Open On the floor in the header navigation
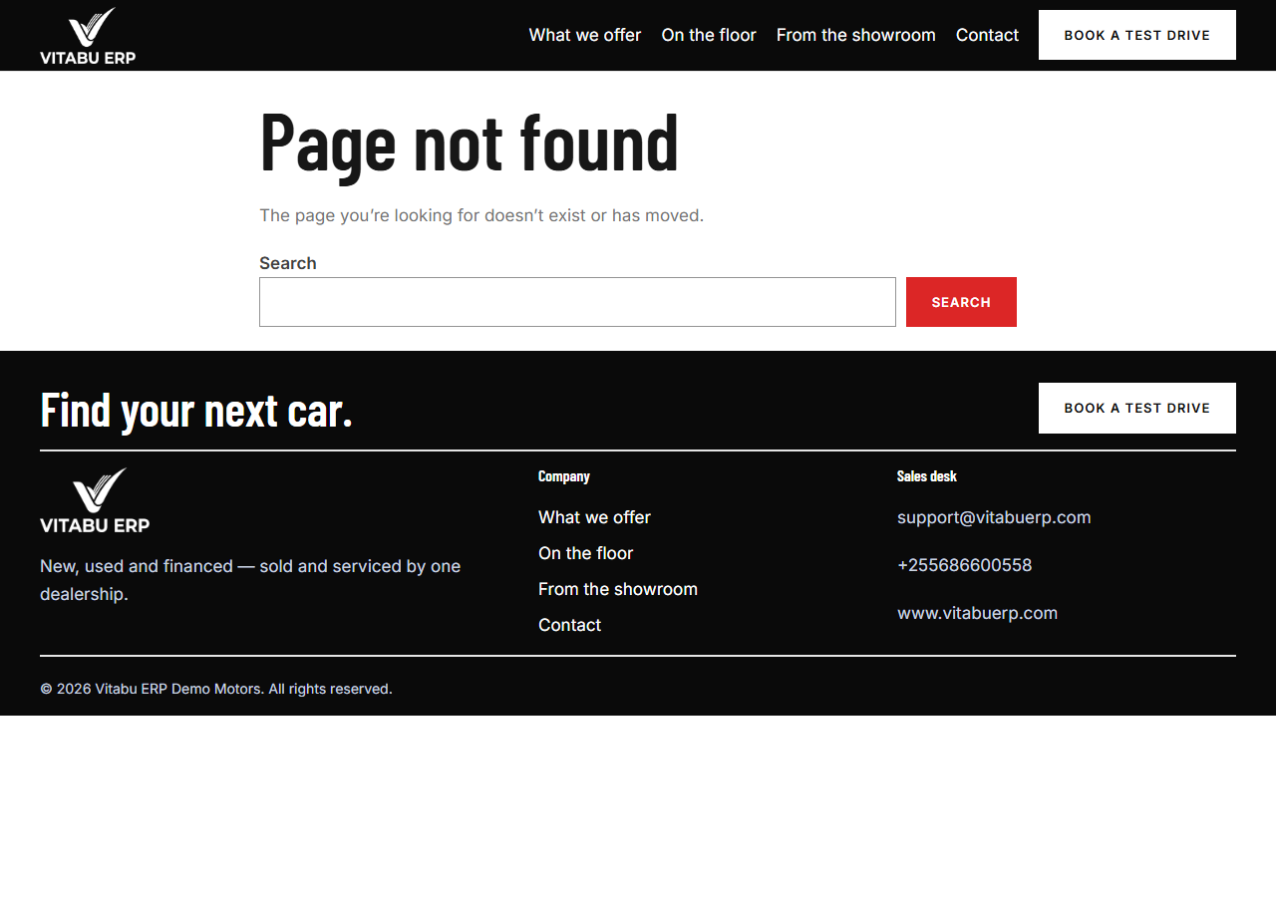The image size is (1276, 897). click(x=709, y=35)
